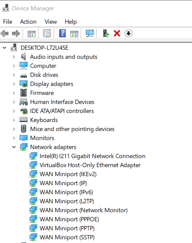This screenshot has width=192, height=243.
Task: Click the Mice and other pointing devices icon
Action: [x=23, y=129]
